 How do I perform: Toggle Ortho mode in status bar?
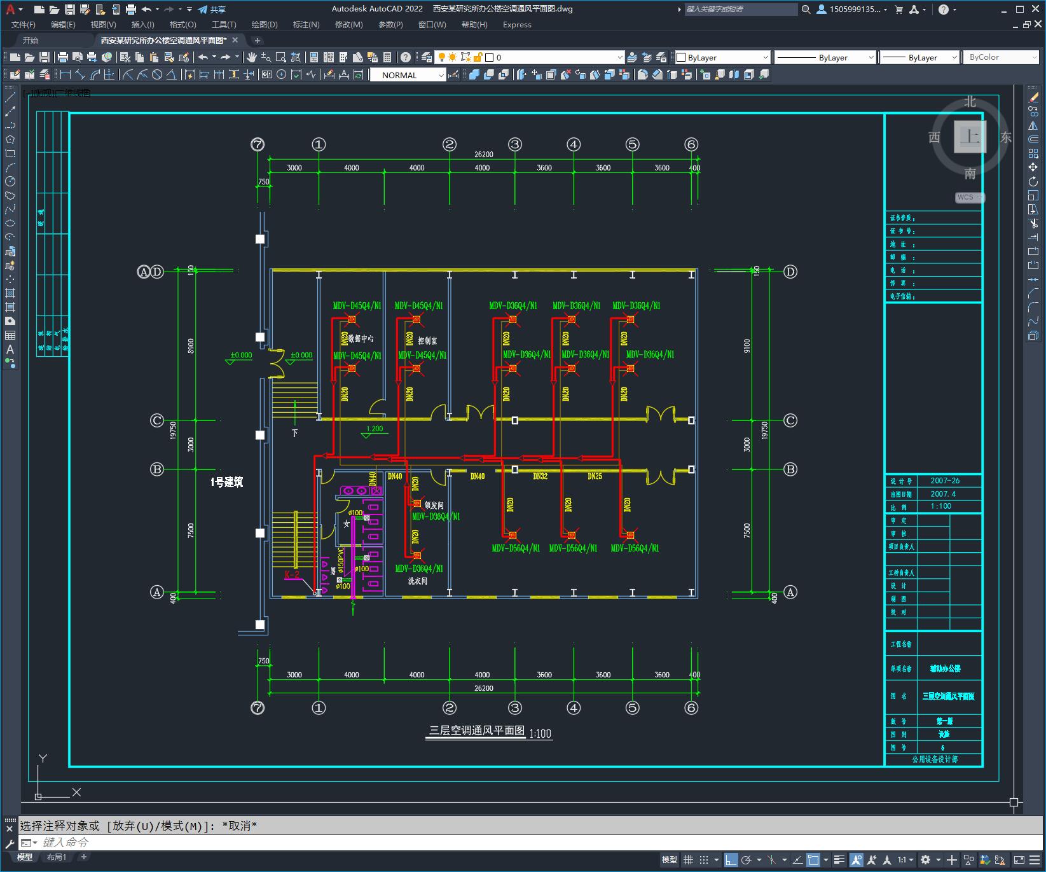(731, 860)
